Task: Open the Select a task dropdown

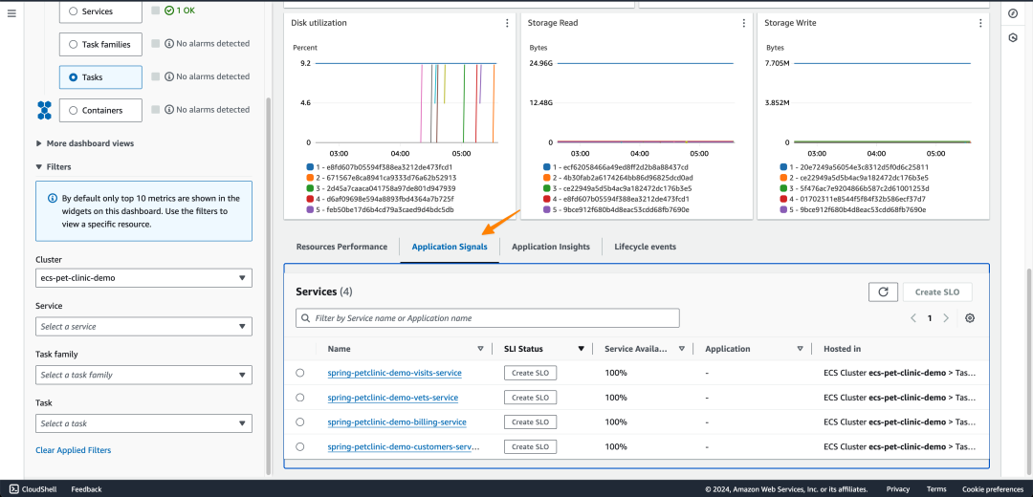Action: tap(143, 423)
